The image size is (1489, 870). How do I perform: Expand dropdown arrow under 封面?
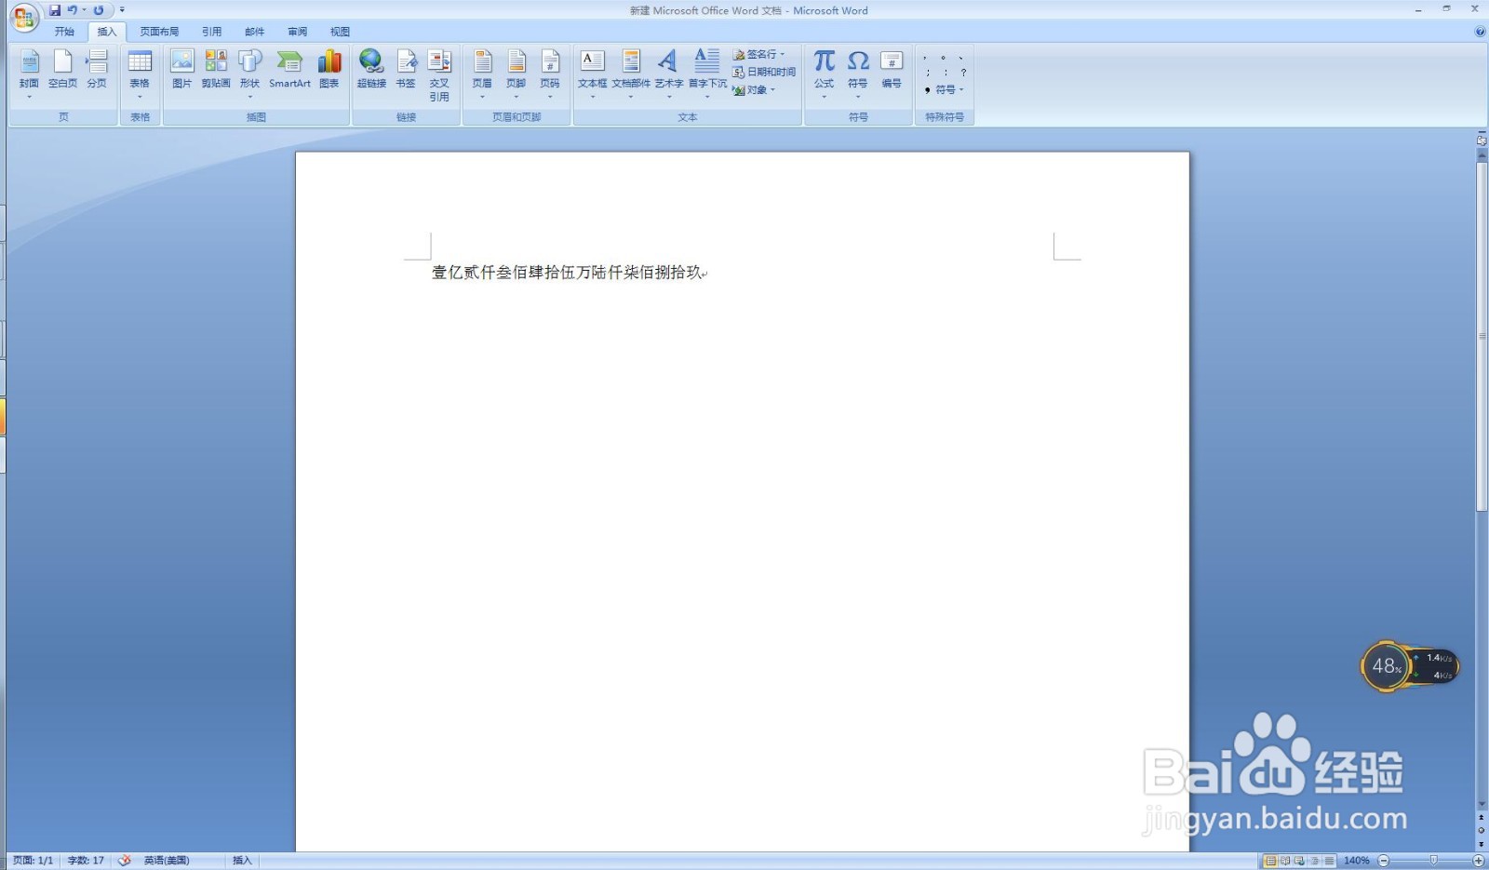(x=29, y=97)
